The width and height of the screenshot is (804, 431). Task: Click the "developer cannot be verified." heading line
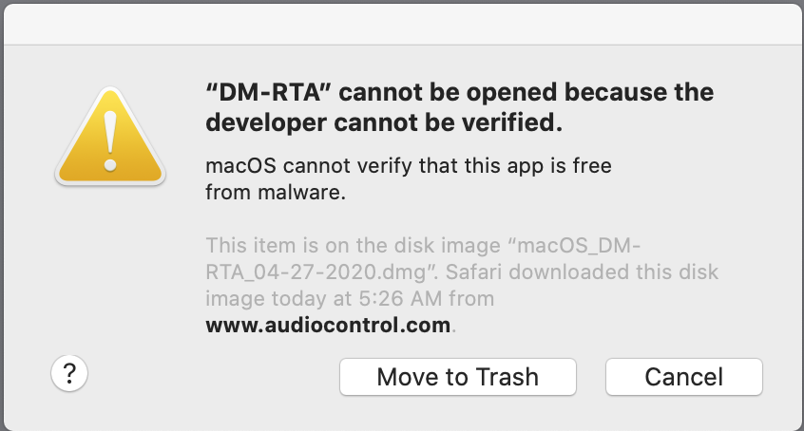384,123
